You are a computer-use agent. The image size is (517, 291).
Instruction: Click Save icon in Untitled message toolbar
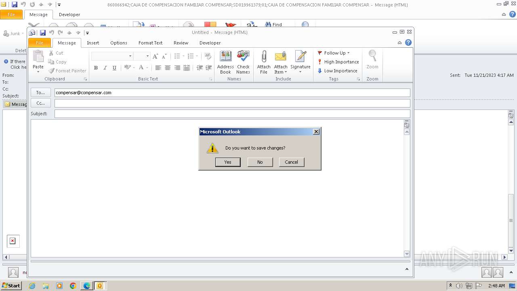point(42,33)
